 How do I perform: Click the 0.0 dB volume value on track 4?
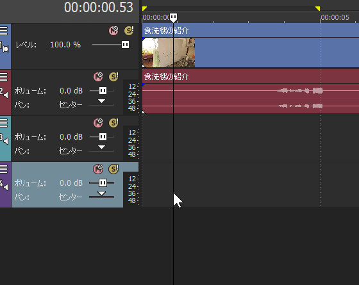click(x=71, y=183)
